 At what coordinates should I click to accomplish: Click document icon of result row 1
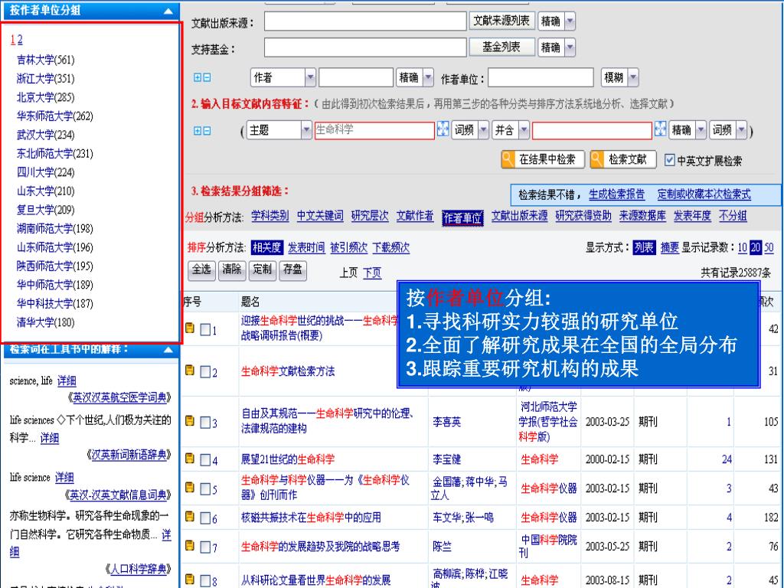click(190, 328)
